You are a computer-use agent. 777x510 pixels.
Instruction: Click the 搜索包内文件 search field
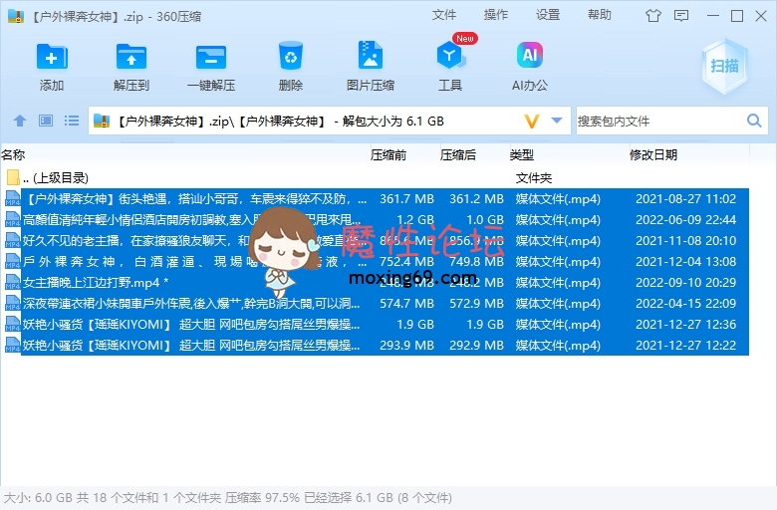(x=657, y=121)
